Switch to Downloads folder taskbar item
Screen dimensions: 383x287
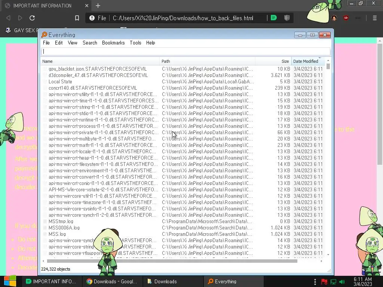[x=172, y=281]
